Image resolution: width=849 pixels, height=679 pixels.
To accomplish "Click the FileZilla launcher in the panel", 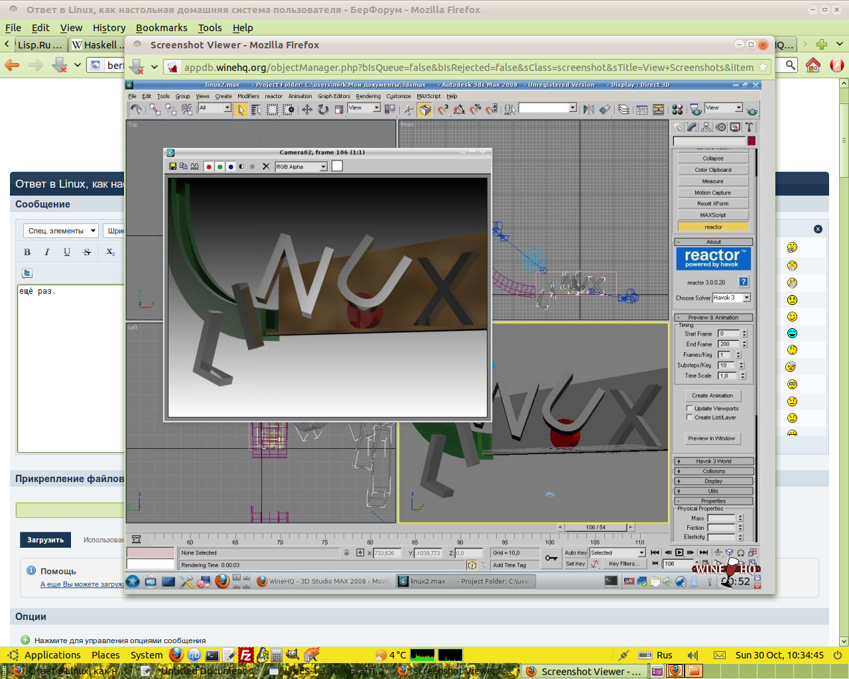I will (245, 655).
